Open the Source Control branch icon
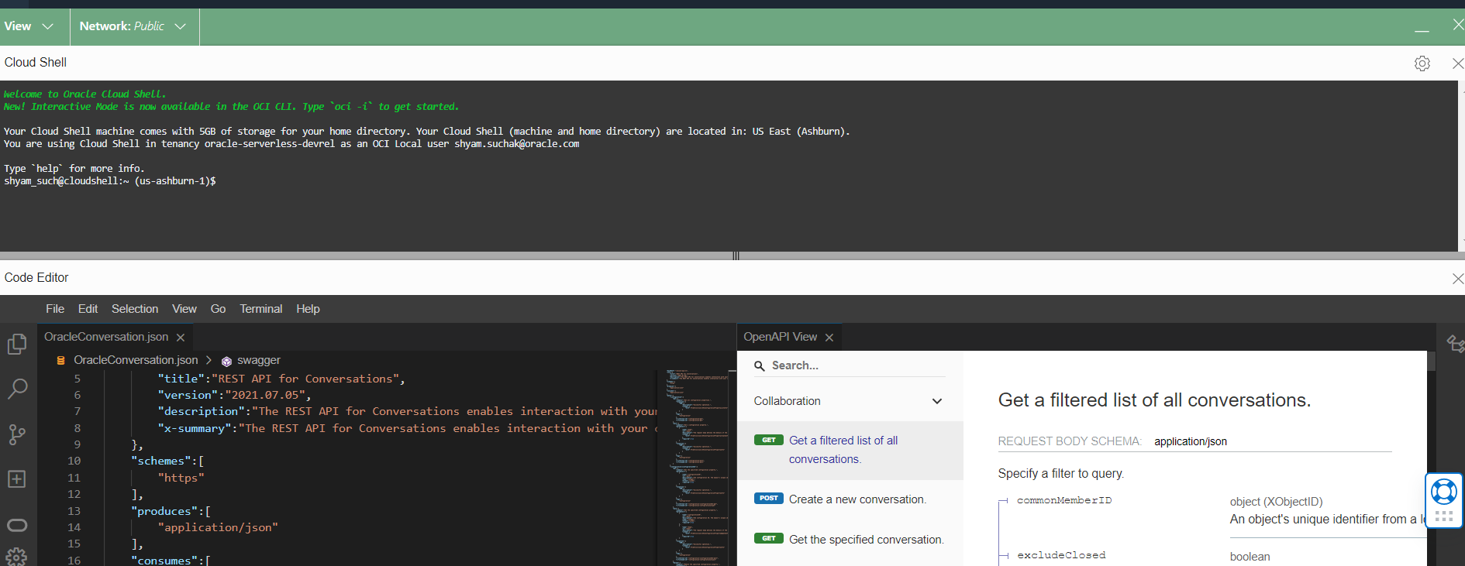The image size is (1465, 566). point(17,434)
